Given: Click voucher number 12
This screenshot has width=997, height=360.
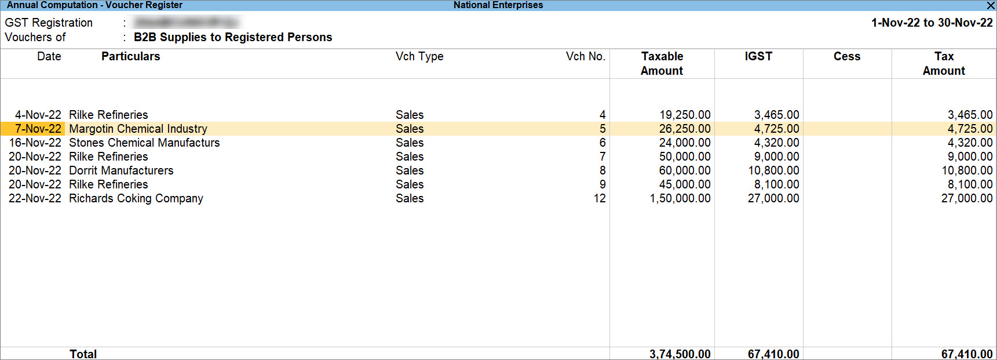Looking at the screenshot, I should pyautogui.click(x=600, y=198).
